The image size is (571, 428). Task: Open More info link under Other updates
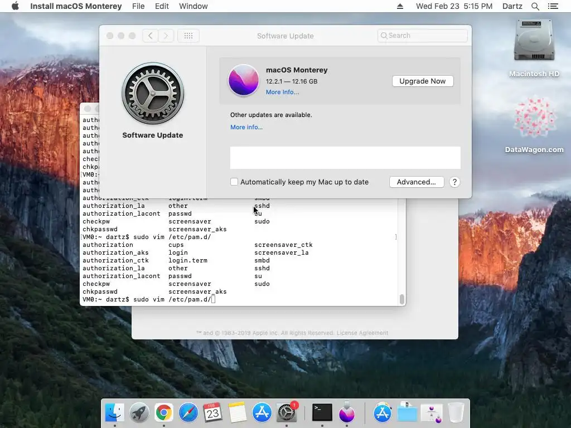click(246, 127)
